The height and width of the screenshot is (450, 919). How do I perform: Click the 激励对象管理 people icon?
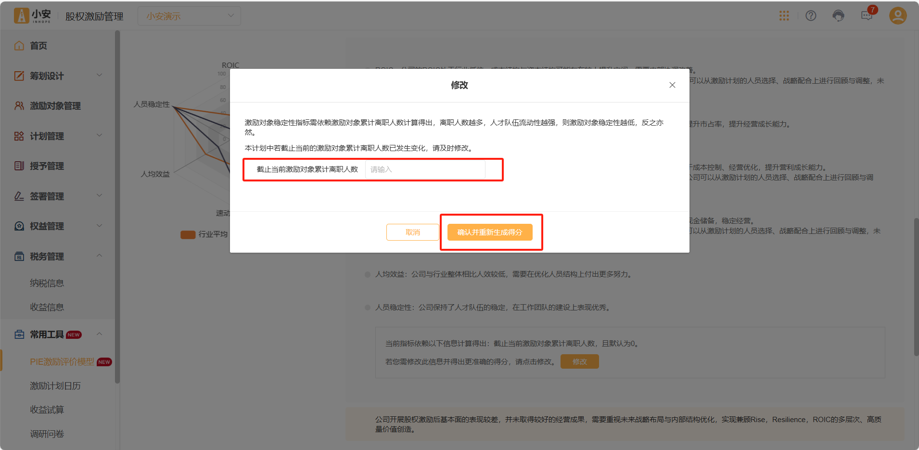point(19,106)
